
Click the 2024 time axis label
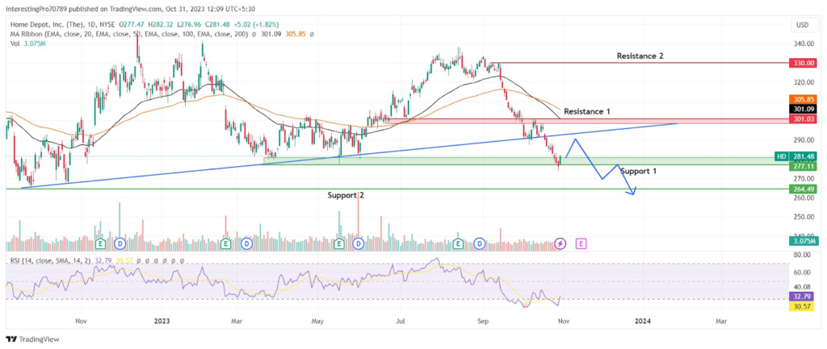pyautogui.click(x=642, y=320)
